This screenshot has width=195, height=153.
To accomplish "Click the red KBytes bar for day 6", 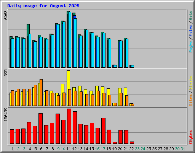I will pos(40,129).
